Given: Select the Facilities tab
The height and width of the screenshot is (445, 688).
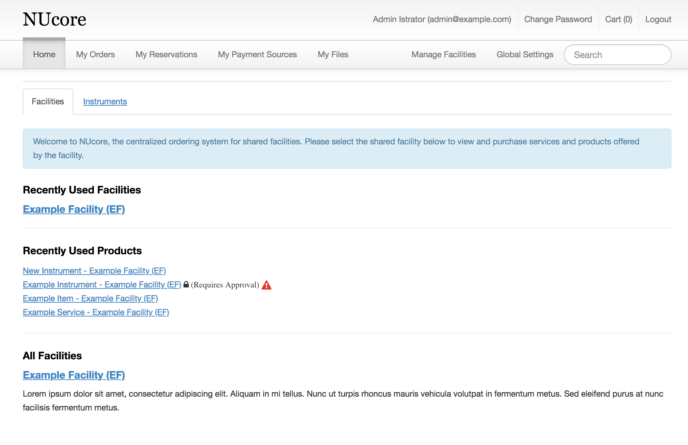Looking at the screenshot, I should click(48, 102).
